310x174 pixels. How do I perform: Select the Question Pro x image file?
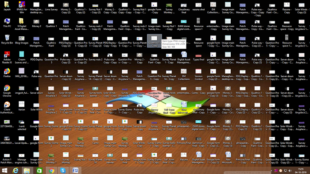point(51,75)
